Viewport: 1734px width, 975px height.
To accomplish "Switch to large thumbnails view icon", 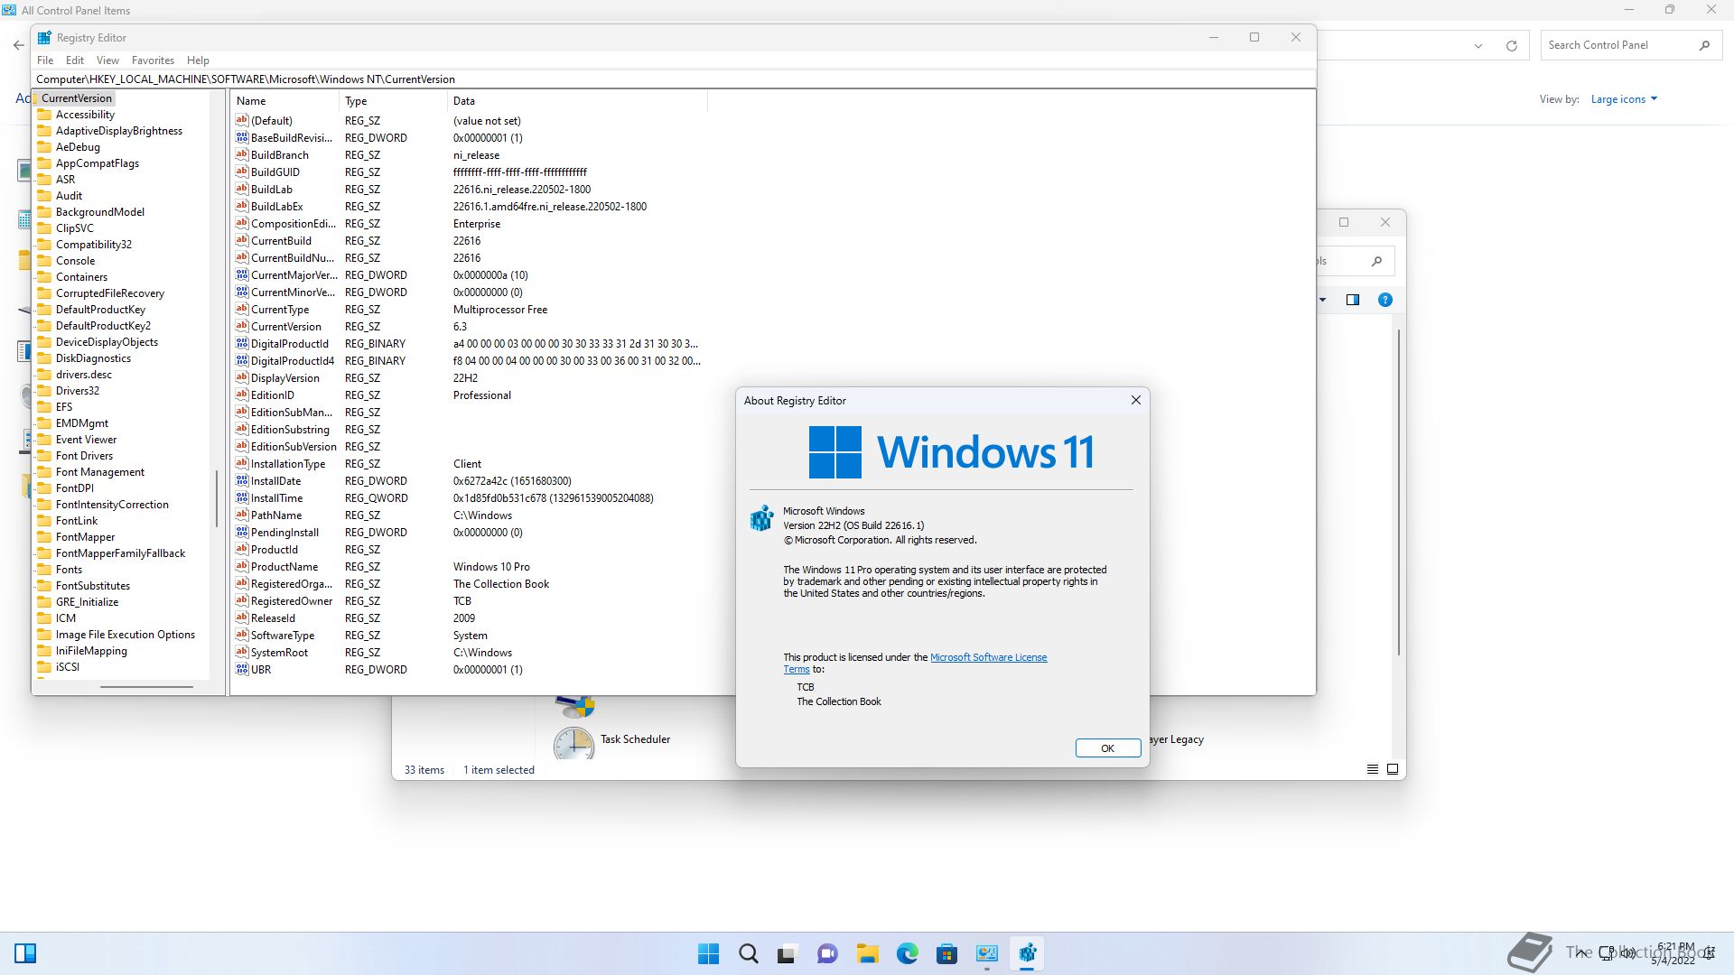I will [1393, 769].
